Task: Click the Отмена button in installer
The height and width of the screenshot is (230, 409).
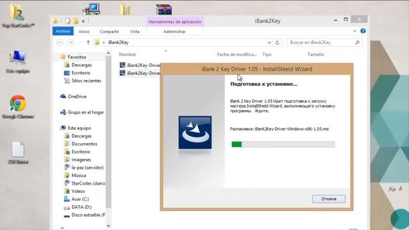Action: pyautogui.click(x=328, y=199)
